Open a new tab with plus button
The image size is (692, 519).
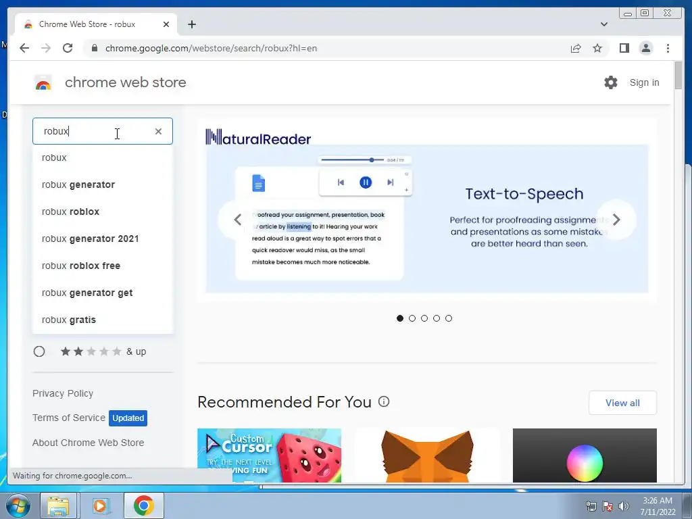coord(191,24)
